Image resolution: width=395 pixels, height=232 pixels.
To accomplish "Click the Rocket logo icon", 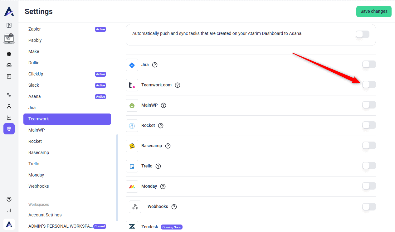I will (132, 126).
